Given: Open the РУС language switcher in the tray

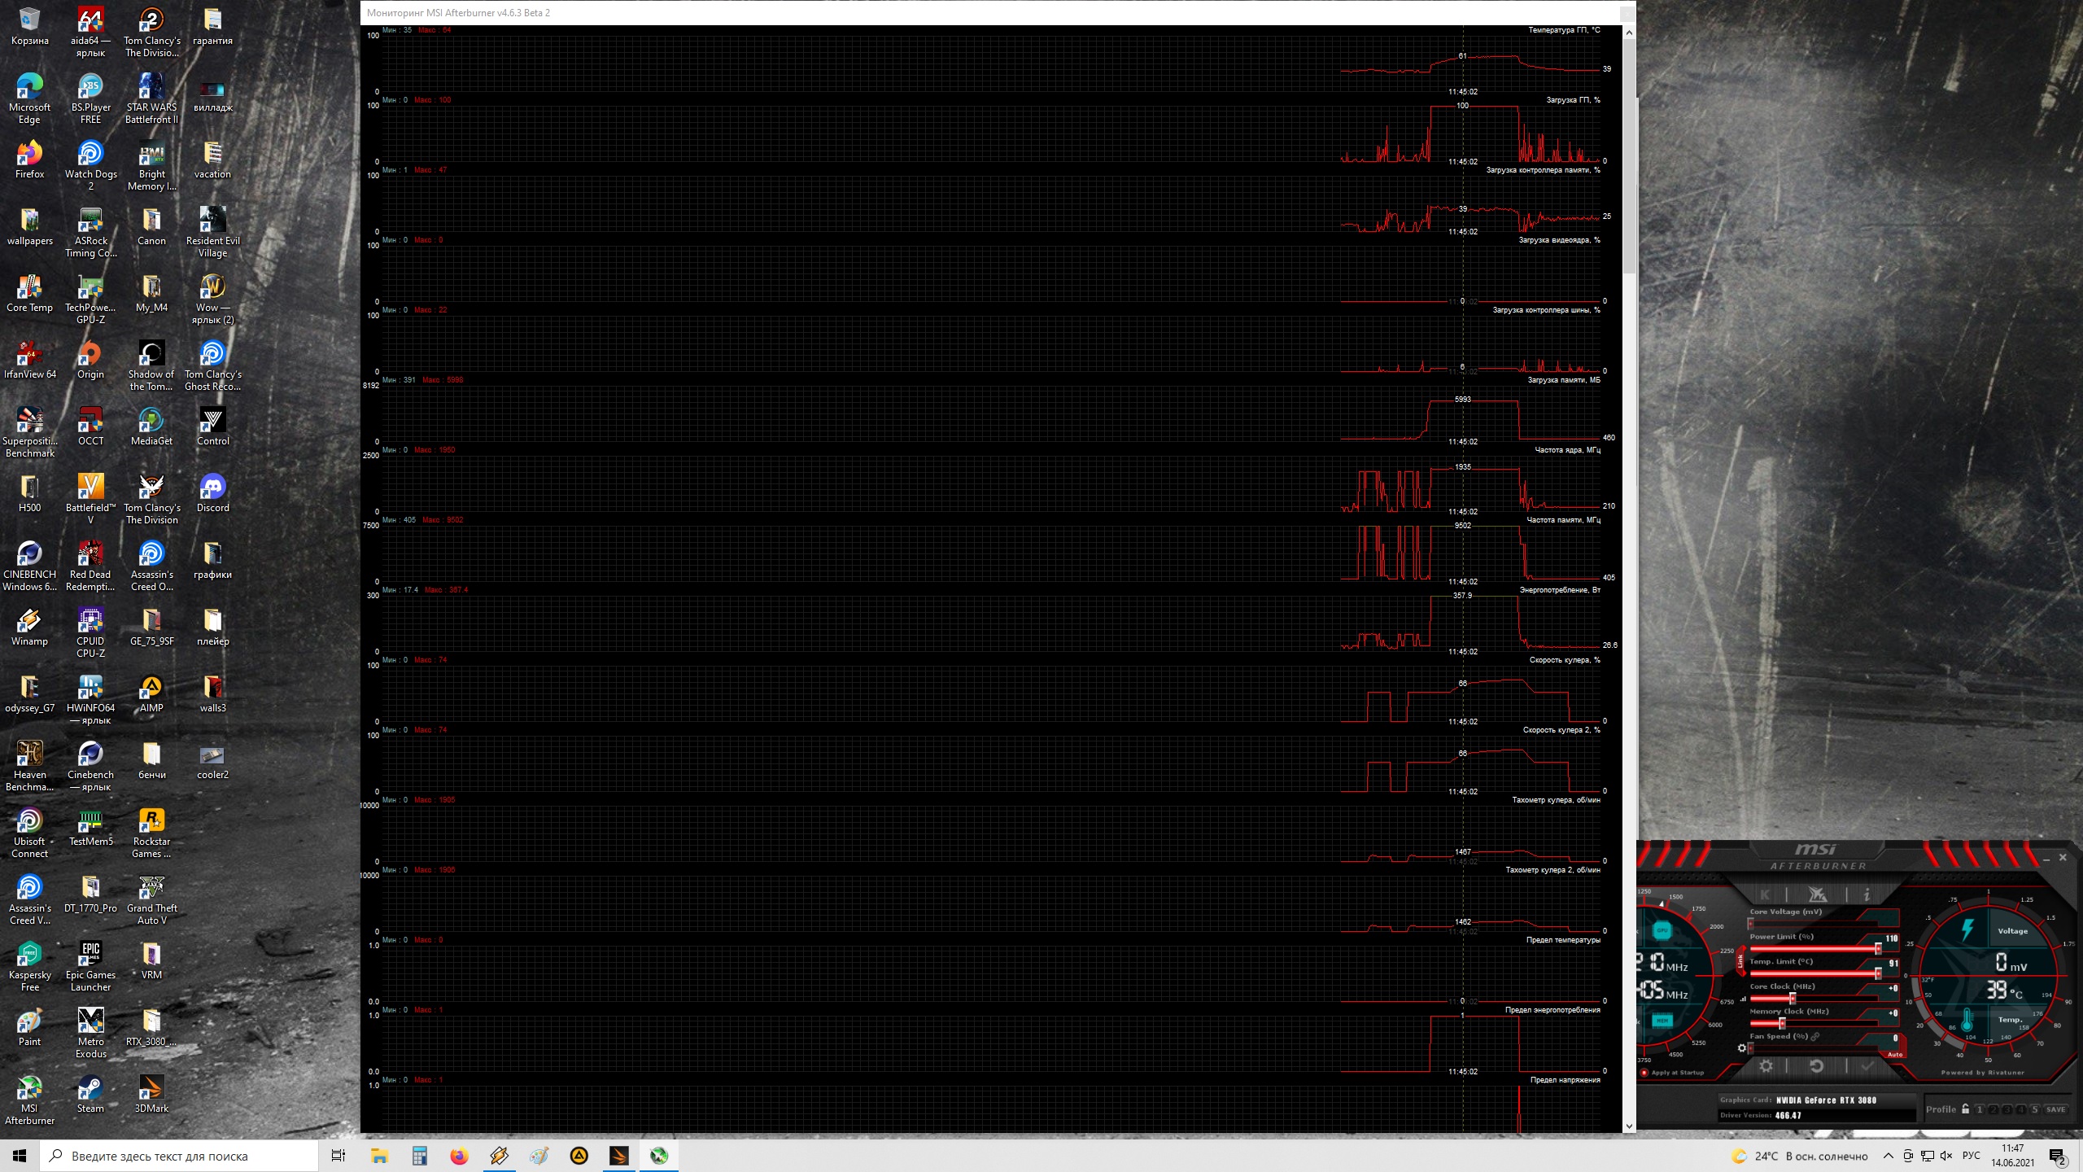Looking at the screenshot, I should point(1971,1156).
